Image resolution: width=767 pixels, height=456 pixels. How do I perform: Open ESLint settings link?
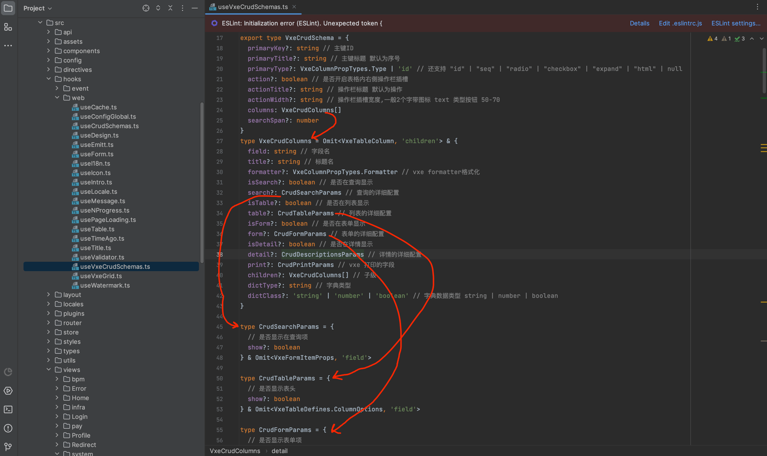click(735, 23)
